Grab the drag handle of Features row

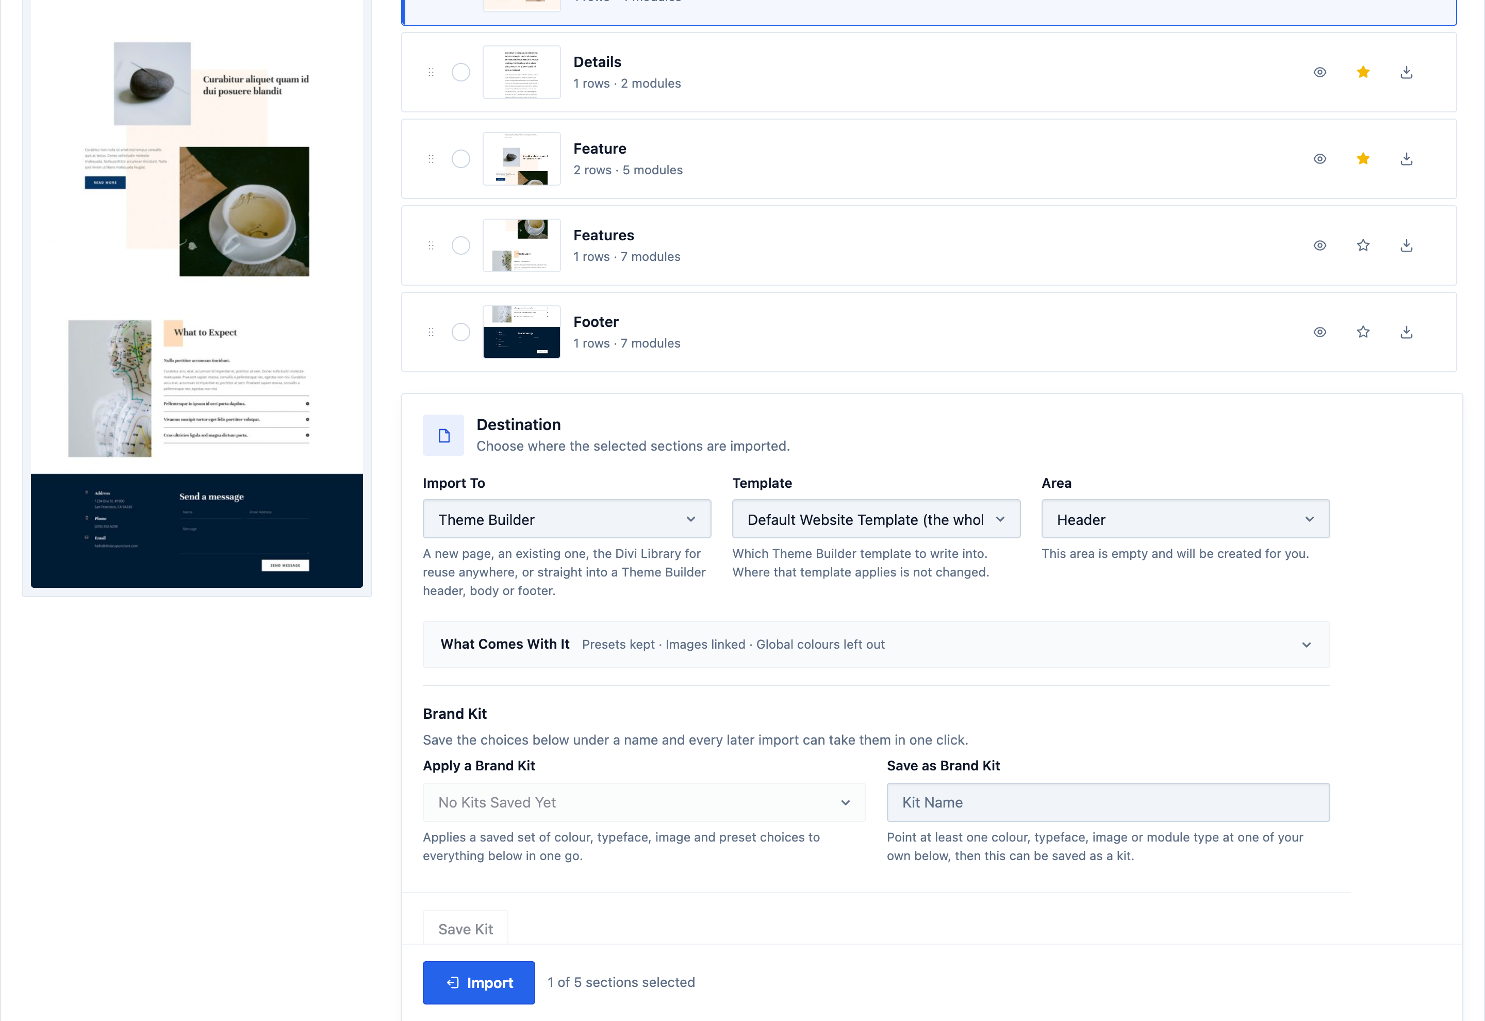431,245
